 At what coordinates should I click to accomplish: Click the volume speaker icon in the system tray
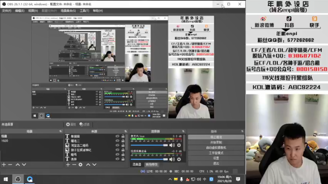[x=199, y=179]
